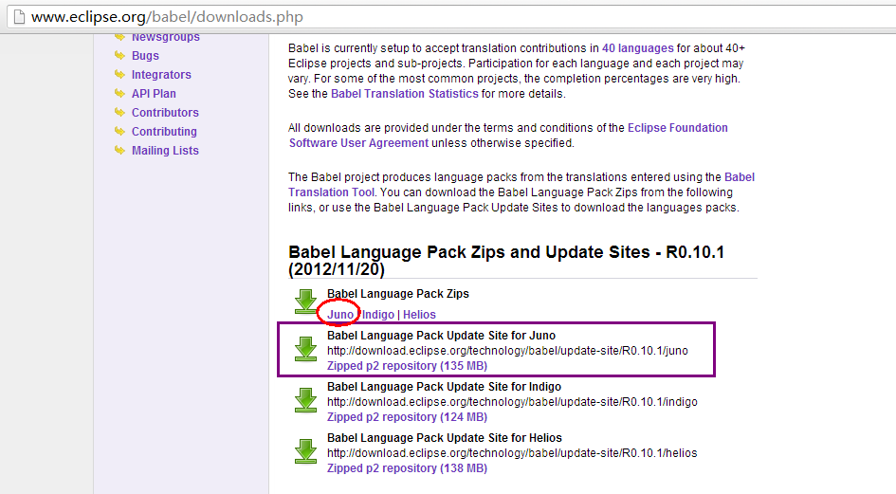Click the Indigo update-site URL text

[x=512, y=402]
